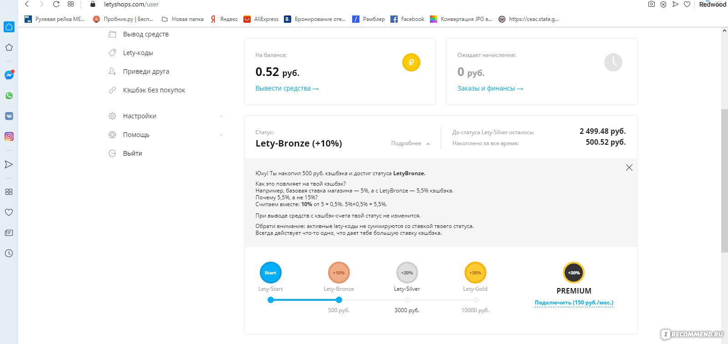This screenshot has height=344, width=728.
Task: Open bookmarks star in Opera sidebar
Action: pos(9,47)
